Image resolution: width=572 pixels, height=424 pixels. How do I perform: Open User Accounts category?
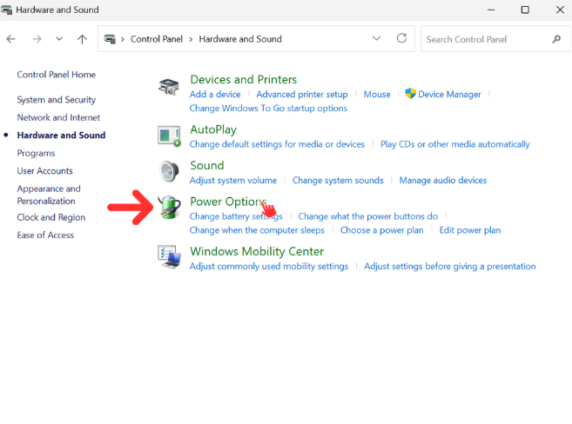[x=45, y=171]
